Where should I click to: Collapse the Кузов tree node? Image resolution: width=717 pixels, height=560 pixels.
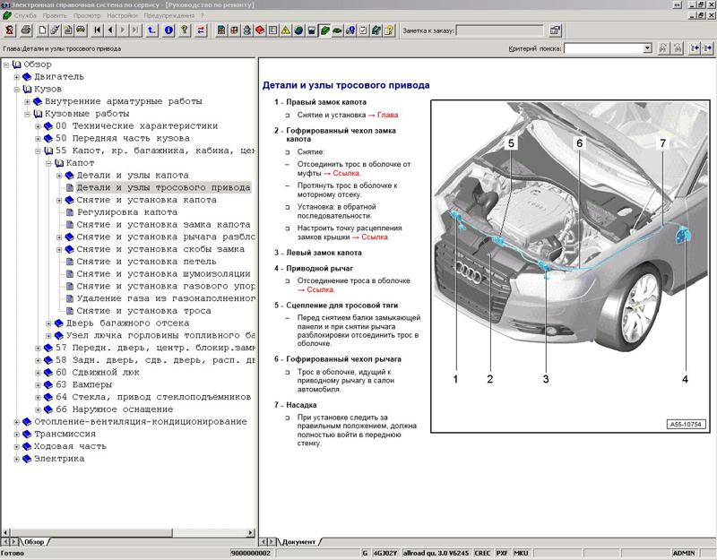(16, 89)
